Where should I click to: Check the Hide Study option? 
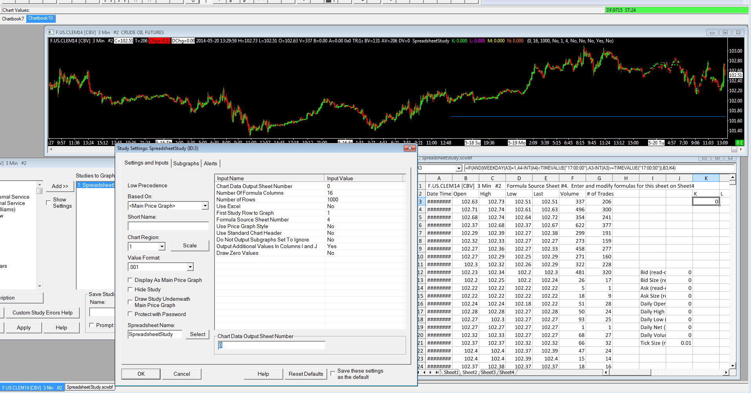pyautogui.click(x=130, y=289)
